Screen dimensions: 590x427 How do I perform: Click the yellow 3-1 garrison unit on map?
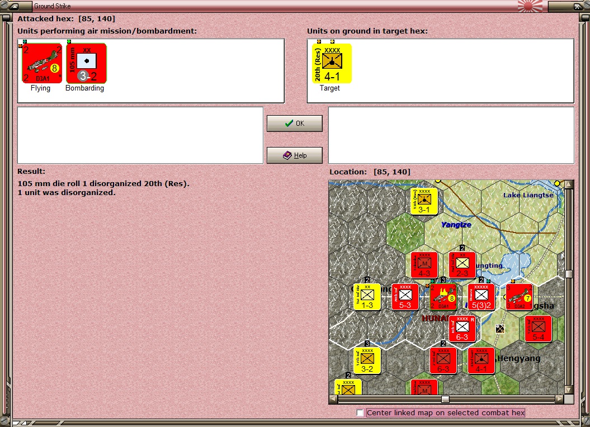click(x=424, y=201)
